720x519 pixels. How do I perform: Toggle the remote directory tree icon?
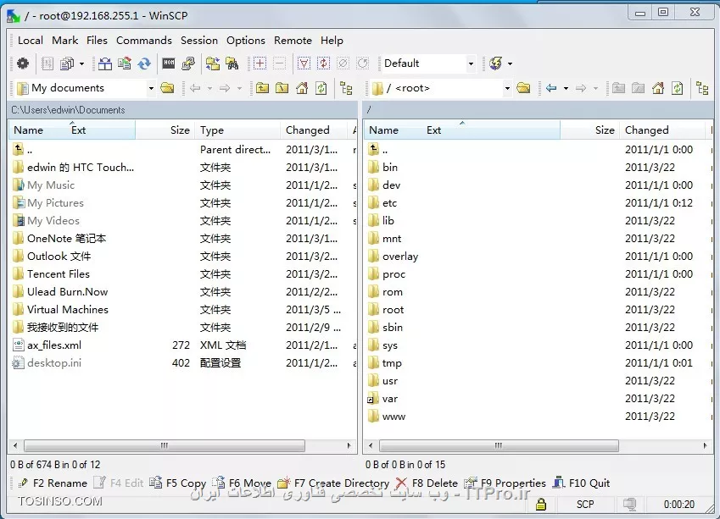702,88
